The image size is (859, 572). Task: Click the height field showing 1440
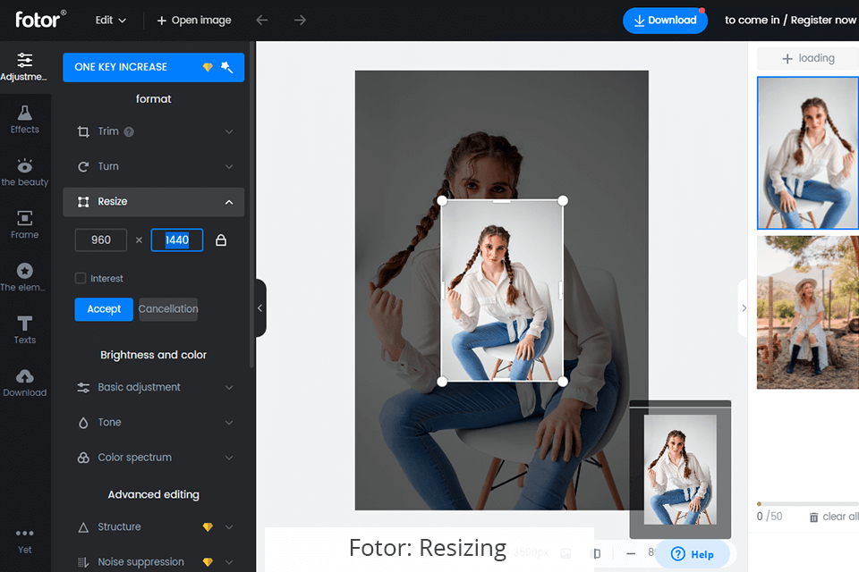[x=177, y=240]
